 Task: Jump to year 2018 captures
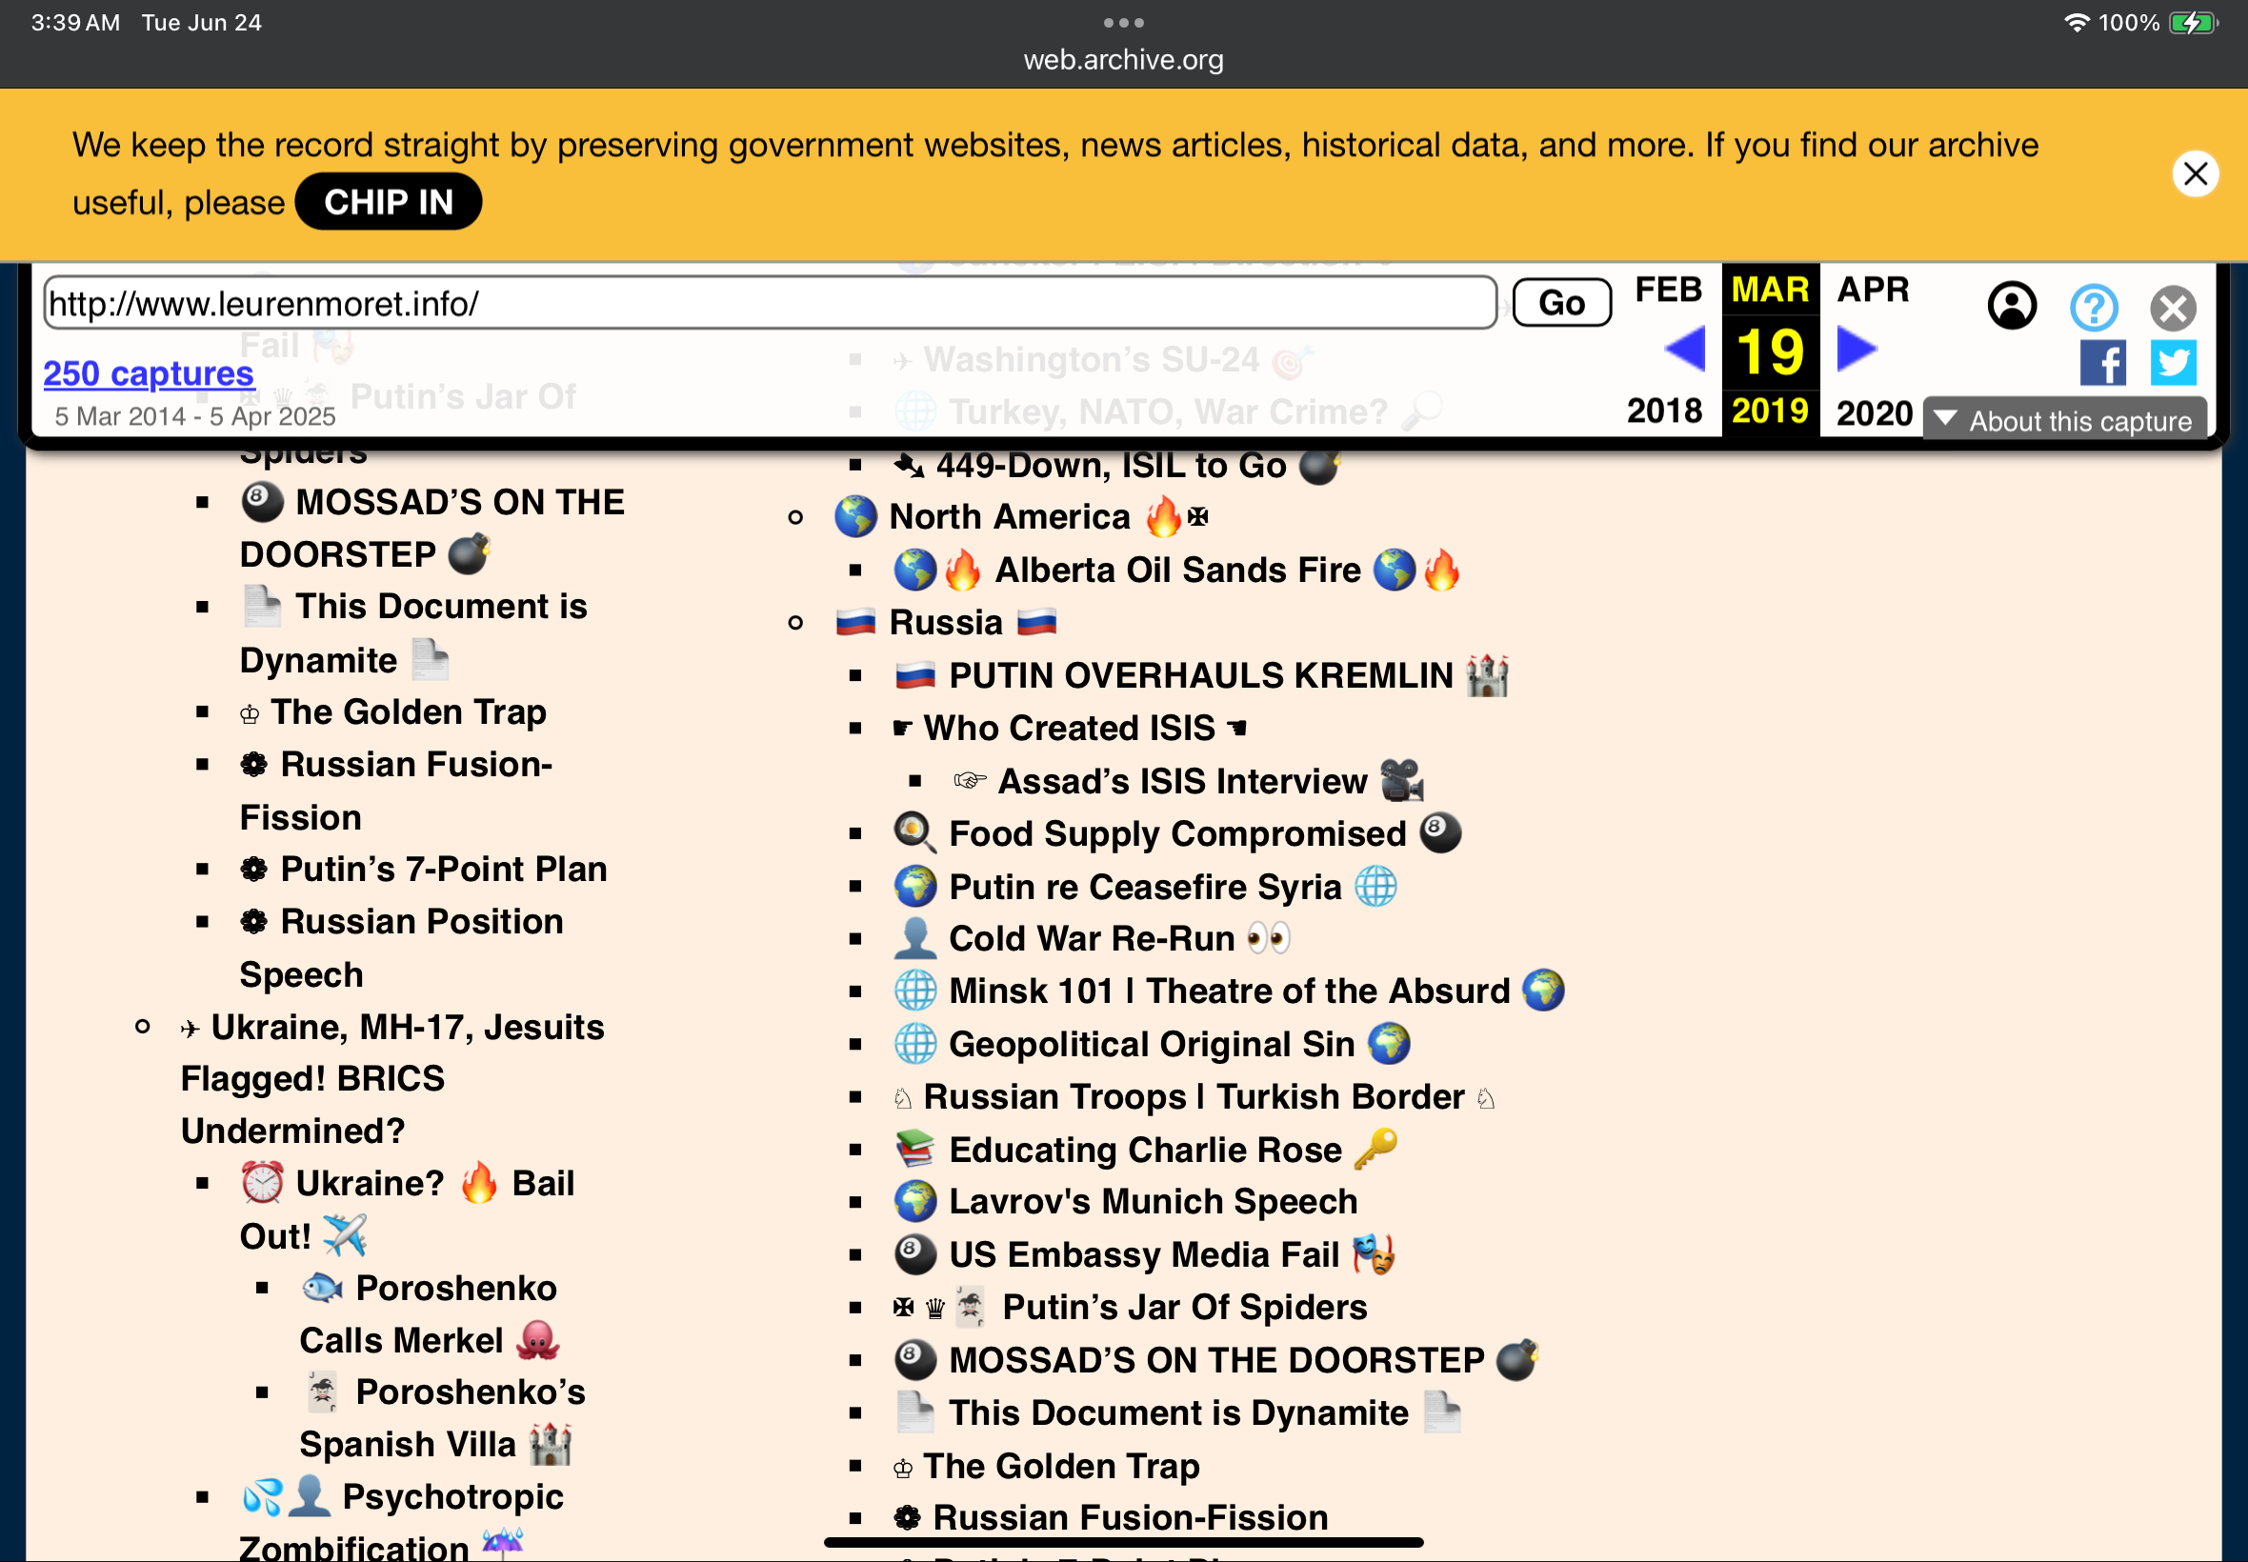tap(1664, 411)
